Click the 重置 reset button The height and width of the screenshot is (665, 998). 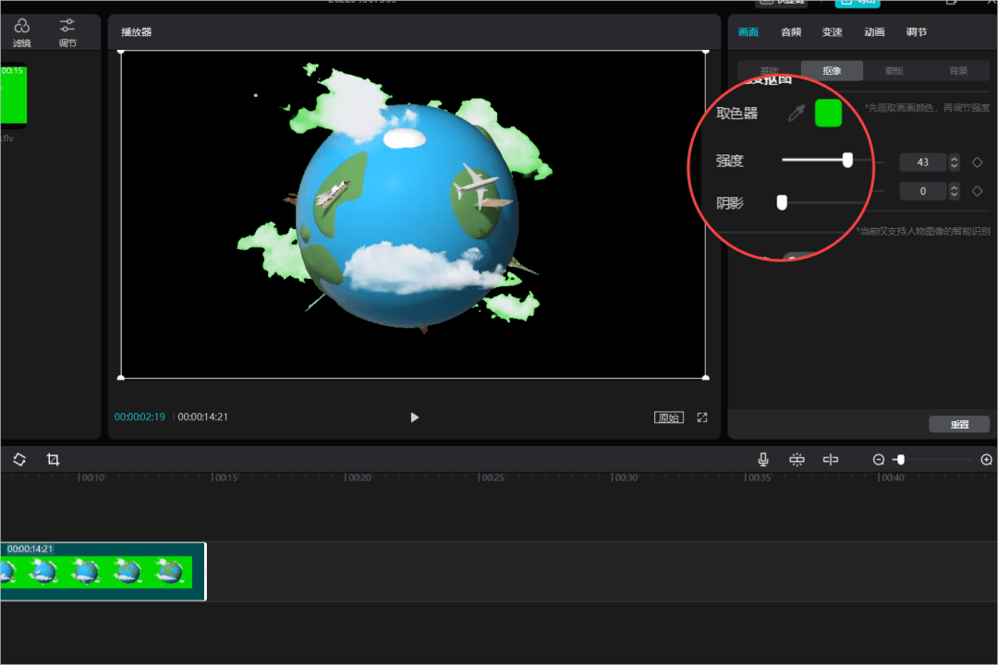[x=959, y=425]
